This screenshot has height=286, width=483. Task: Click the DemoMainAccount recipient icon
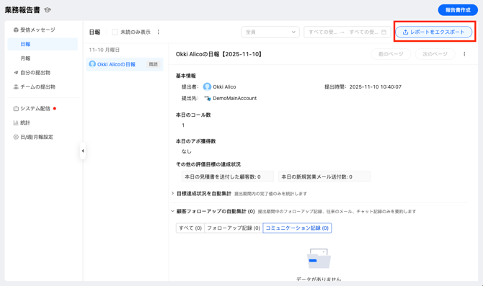coord(208,98)
